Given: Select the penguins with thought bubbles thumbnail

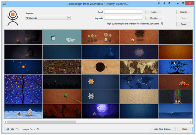Looking at the screenshot, I should point(100,37).
